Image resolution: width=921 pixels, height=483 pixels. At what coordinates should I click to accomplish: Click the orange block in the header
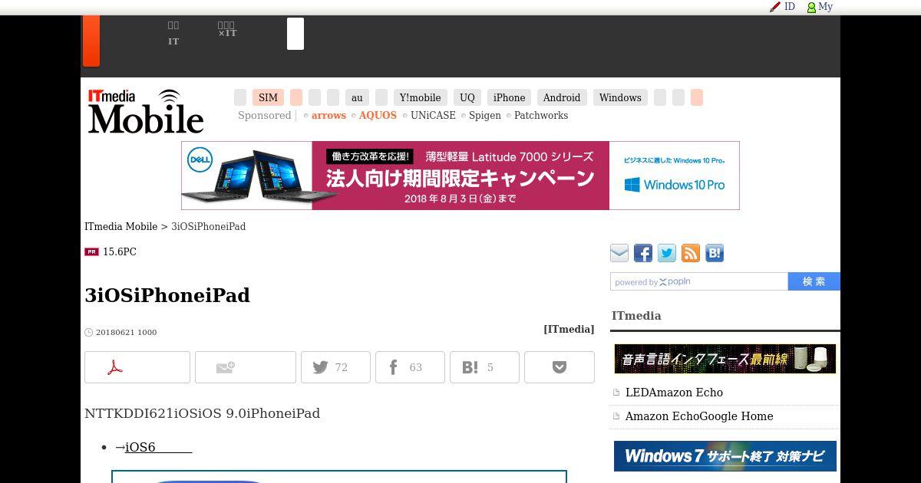pyautogui.click(x=91, y=41)
